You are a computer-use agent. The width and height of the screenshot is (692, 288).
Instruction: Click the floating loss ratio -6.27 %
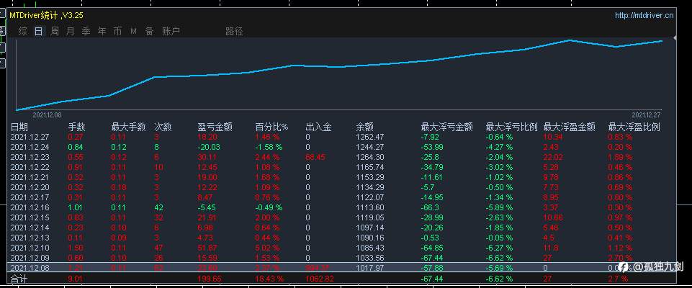pos(499,248)
